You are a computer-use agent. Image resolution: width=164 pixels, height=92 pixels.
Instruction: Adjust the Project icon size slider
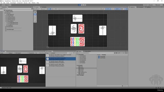124,86
